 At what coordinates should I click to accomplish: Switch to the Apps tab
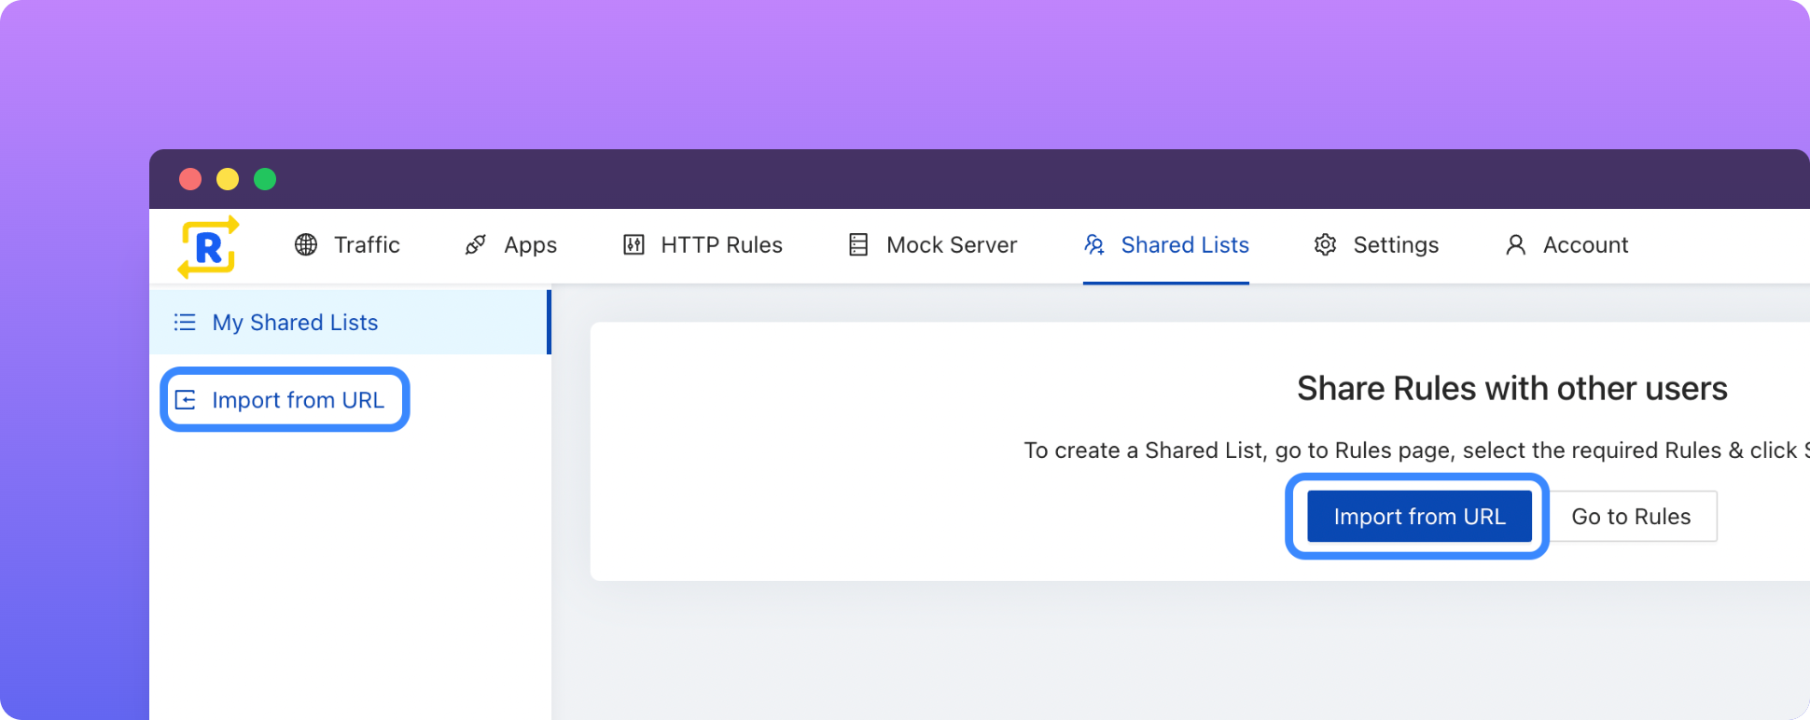(x=510, y=244)
